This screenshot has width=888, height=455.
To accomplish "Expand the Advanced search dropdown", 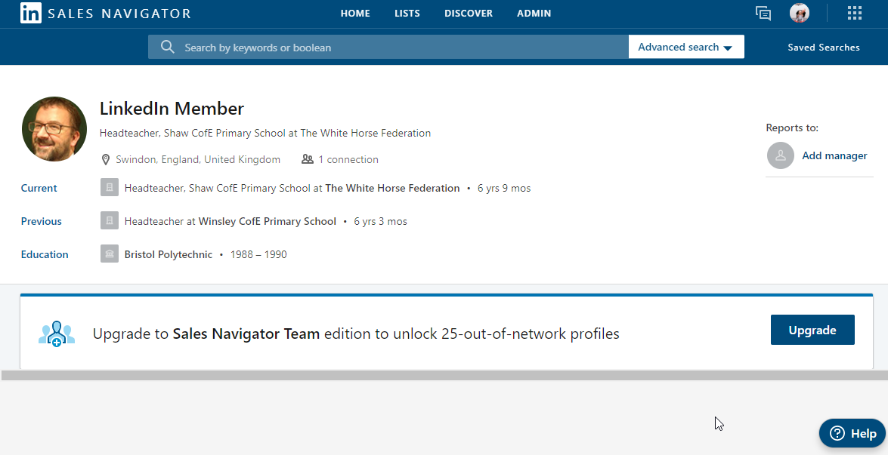I will (685, 47).
